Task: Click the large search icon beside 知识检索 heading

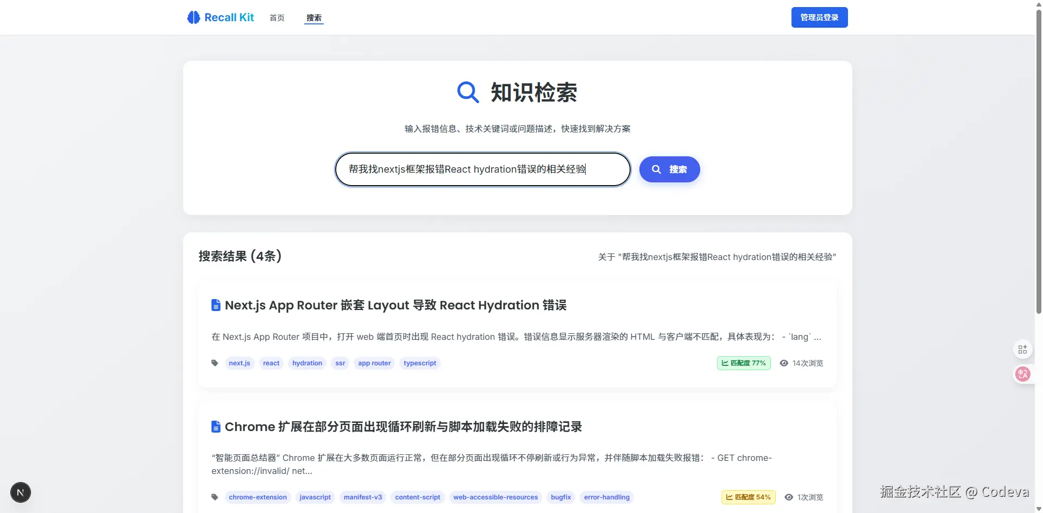Action: [x=468, y=92]
